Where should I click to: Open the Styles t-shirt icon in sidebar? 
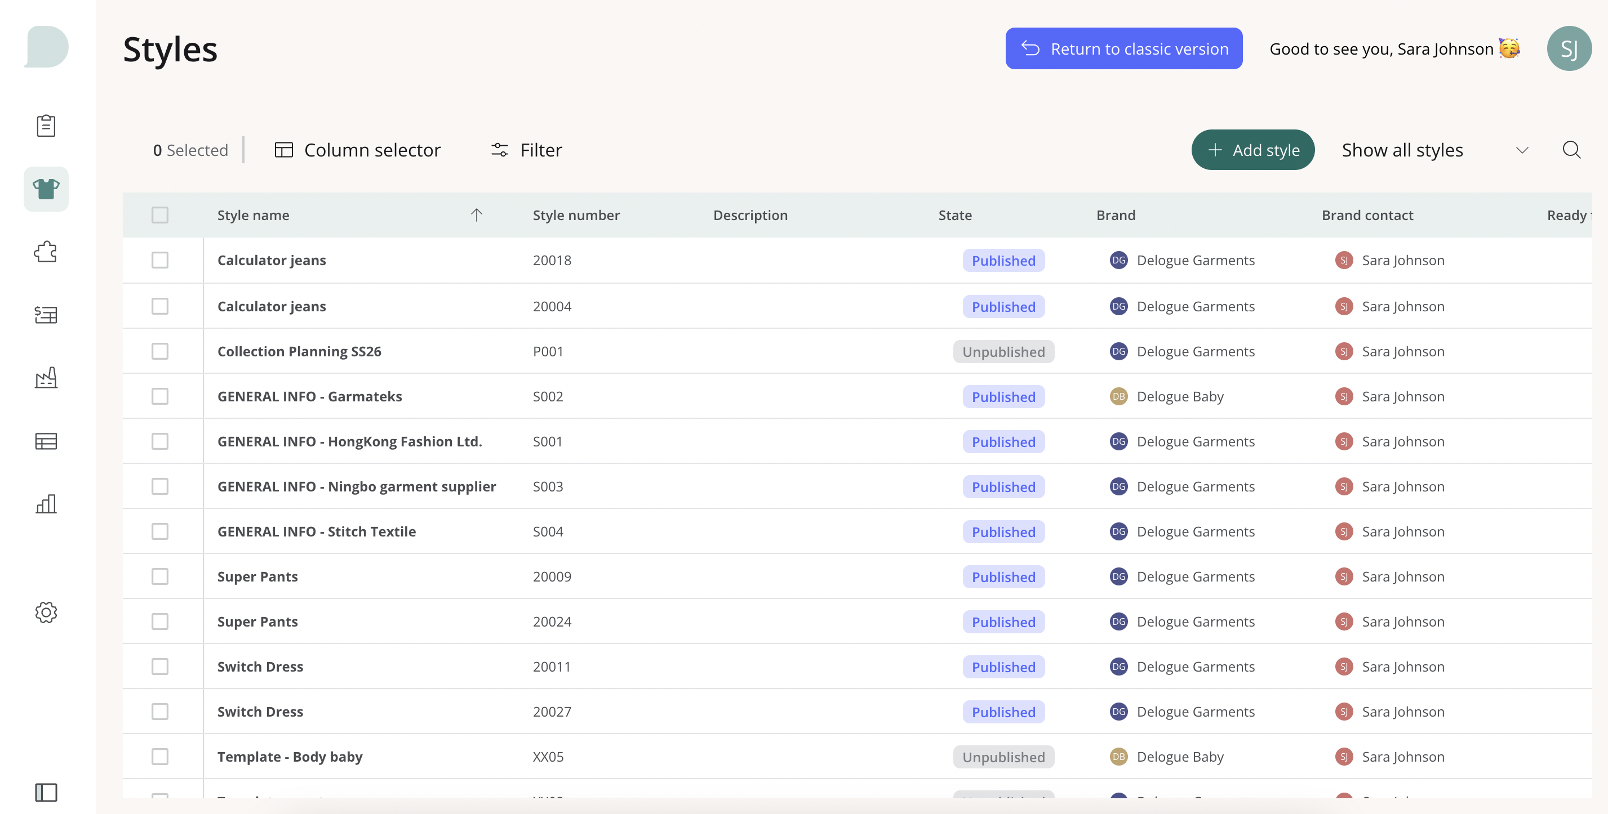[x=46, y=189]
